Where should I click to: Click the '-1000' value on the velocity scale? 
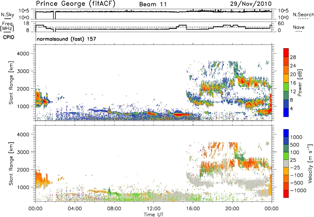pyautogui.click(x=298, y=190)
